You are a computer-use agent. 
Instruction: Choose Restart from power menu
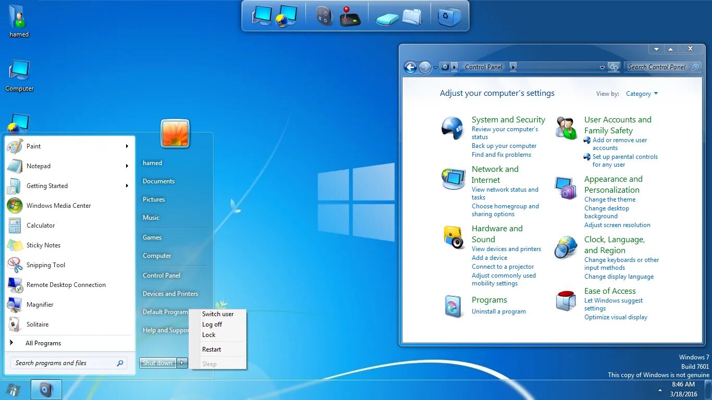coord(212,349)
